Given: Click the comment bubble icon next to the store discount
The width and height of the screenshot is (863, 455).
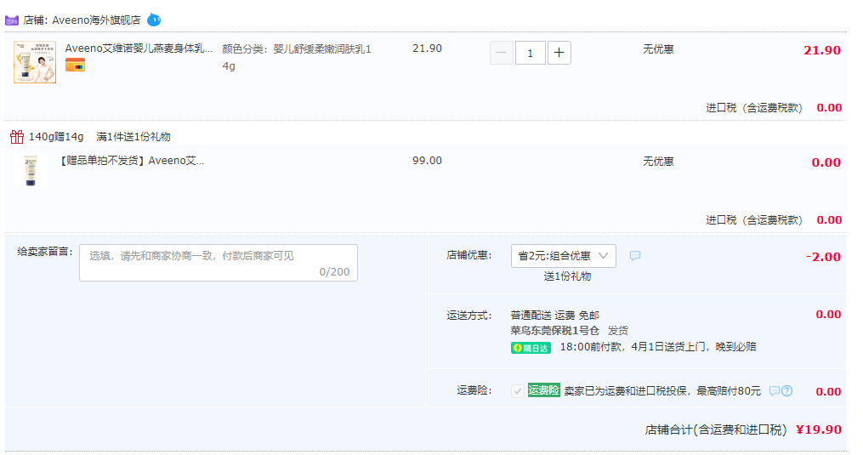Looking at the screenshot, I should [635, 256].
